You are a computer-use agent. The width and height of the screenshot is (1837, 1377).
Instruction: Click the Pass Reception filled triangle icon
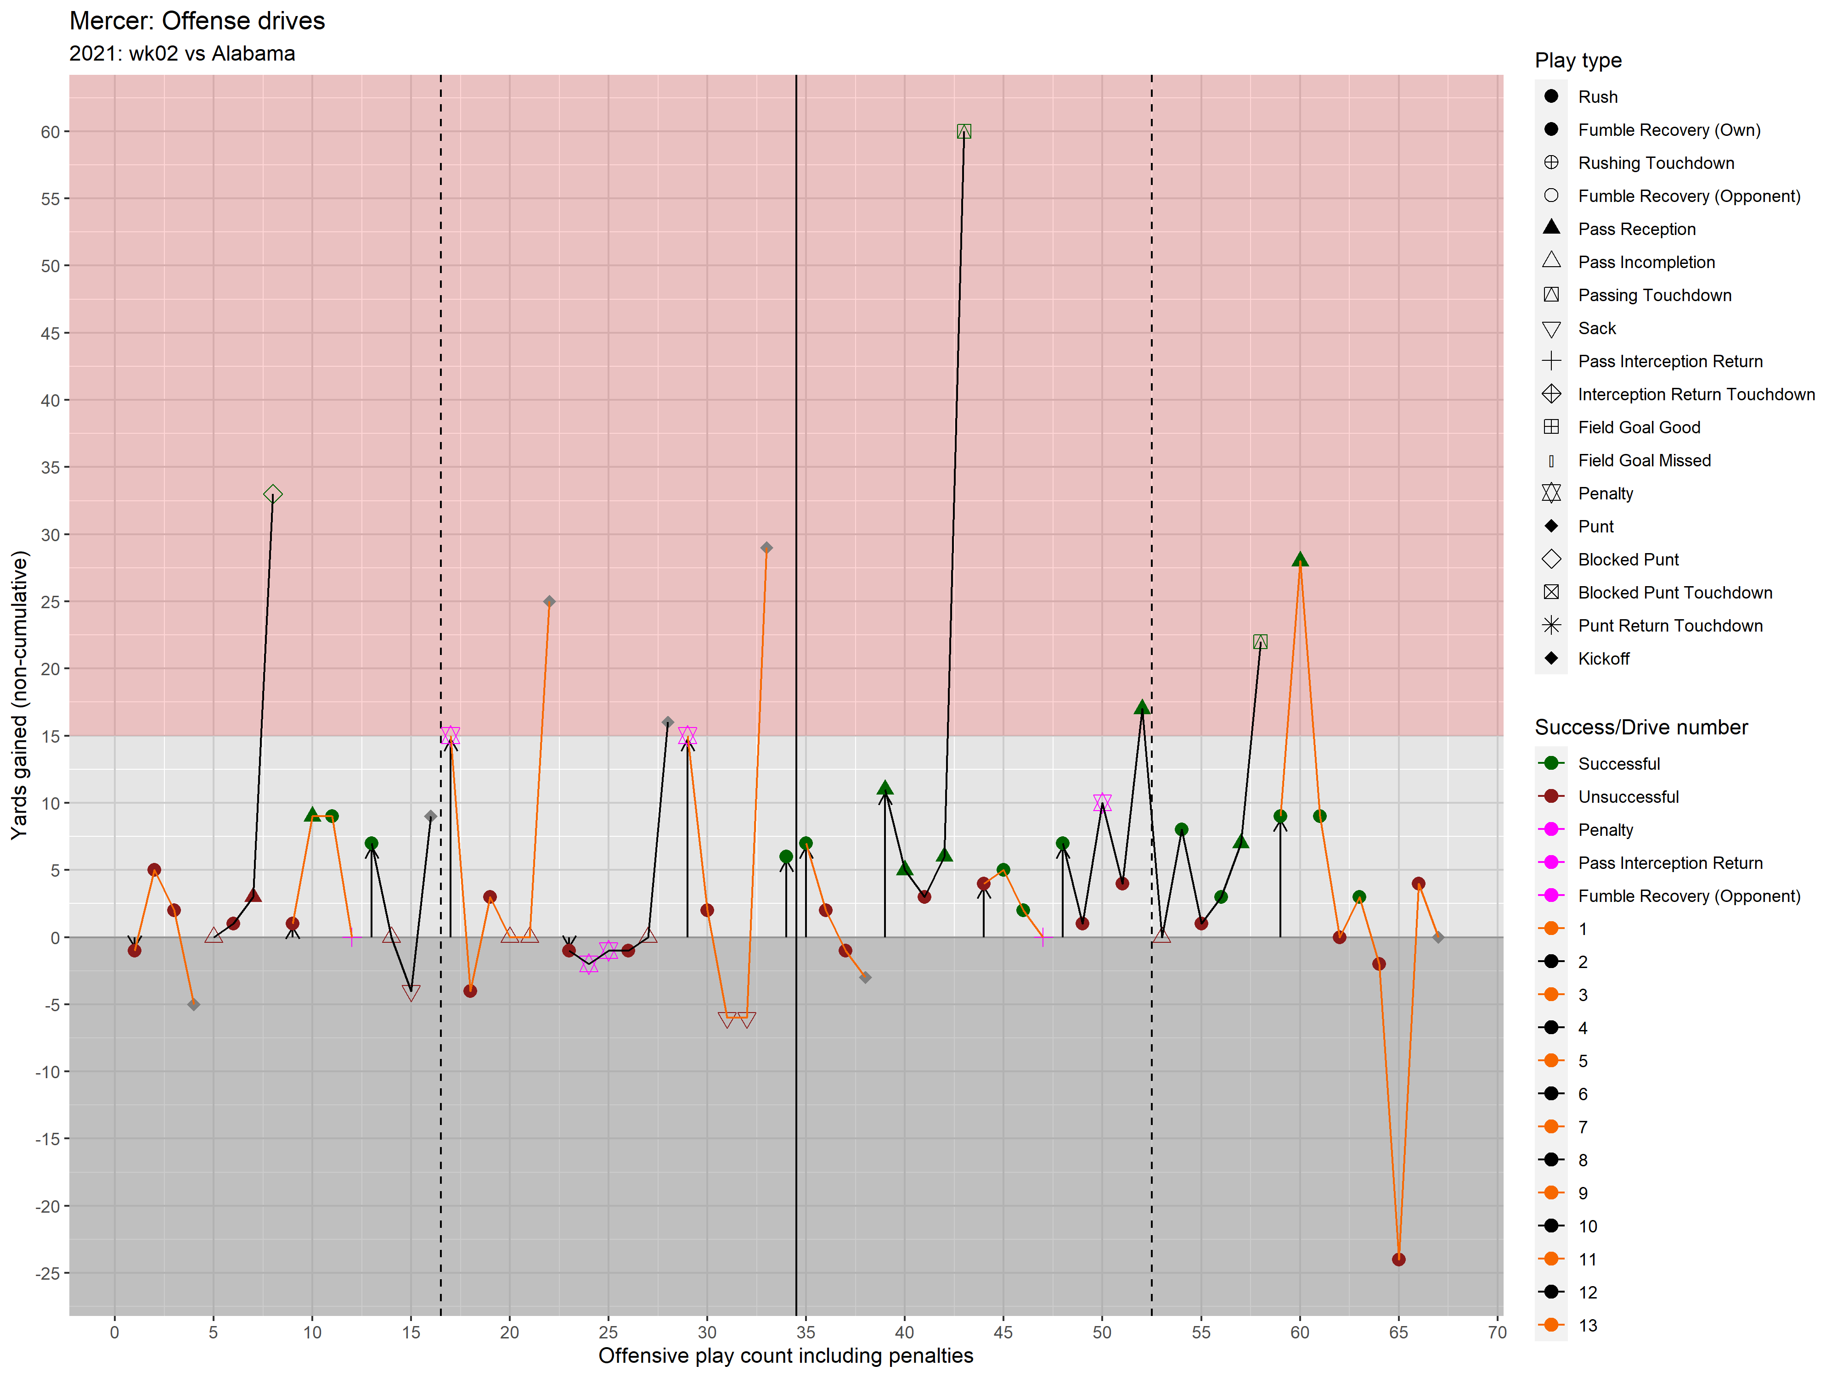coord(1550,227)
